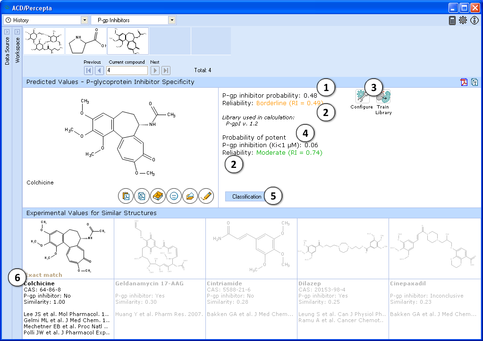This screenshot has width=483, height=341.
Task: Paste a structure from the clipboard icon
Action: pyautogui.click(x=126, y=196)
